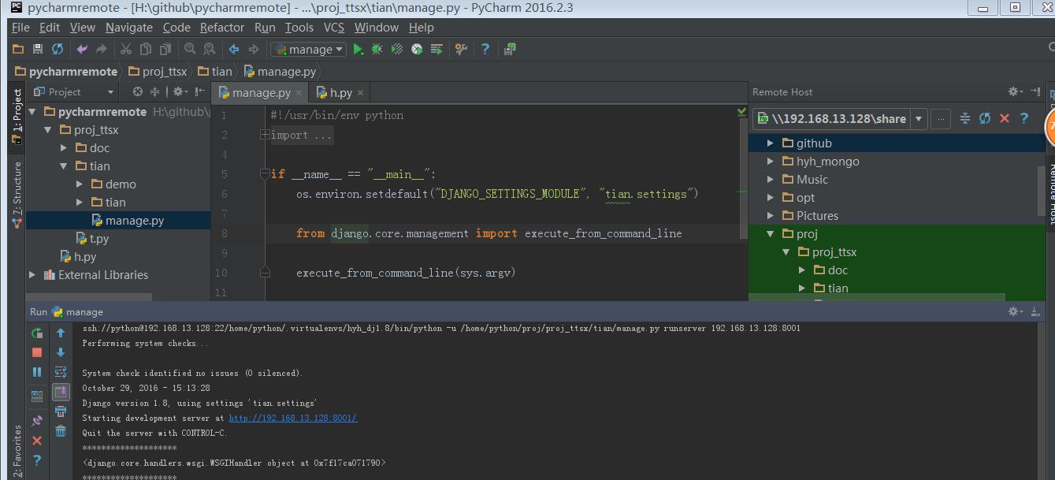The image size is (1055, 480).
Task: Stop the running process
Action: (37, 352)
